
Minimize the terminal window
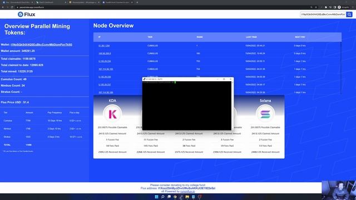pyautogui.click(x=217, y=79)
